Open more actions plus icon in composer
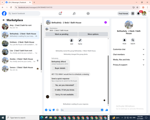 pyautogui.click(x=46, y=110)
